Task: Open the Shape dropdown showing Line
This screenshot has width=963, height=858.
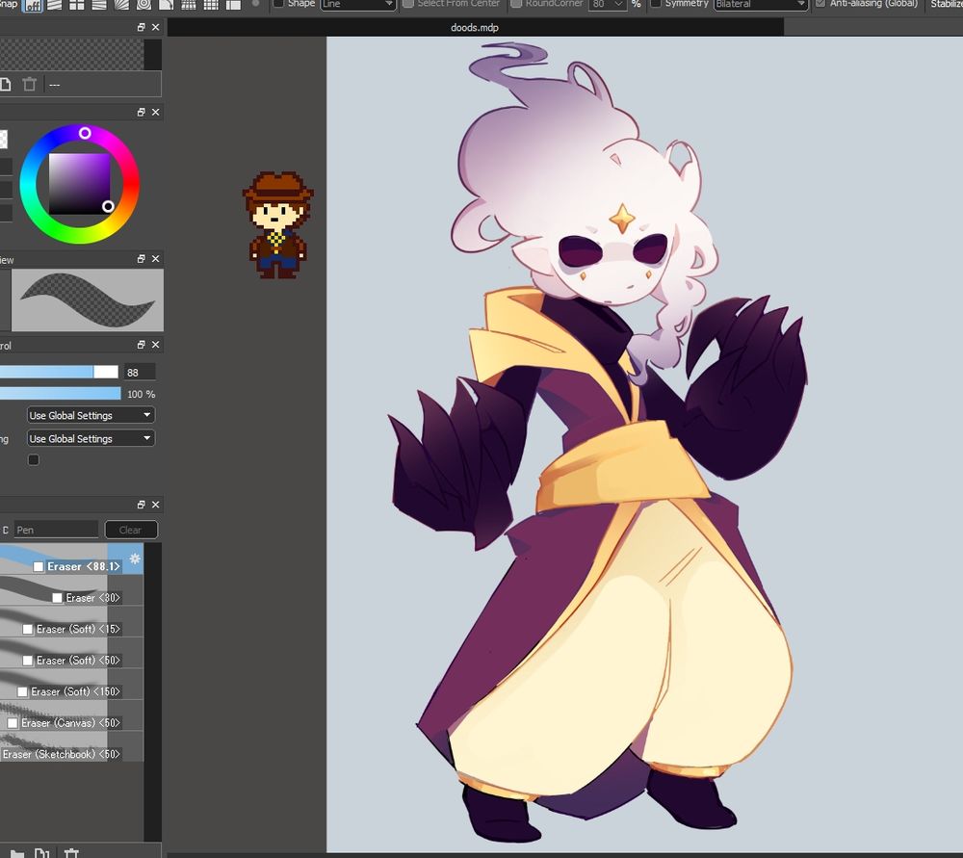Action: coord(358,4)
